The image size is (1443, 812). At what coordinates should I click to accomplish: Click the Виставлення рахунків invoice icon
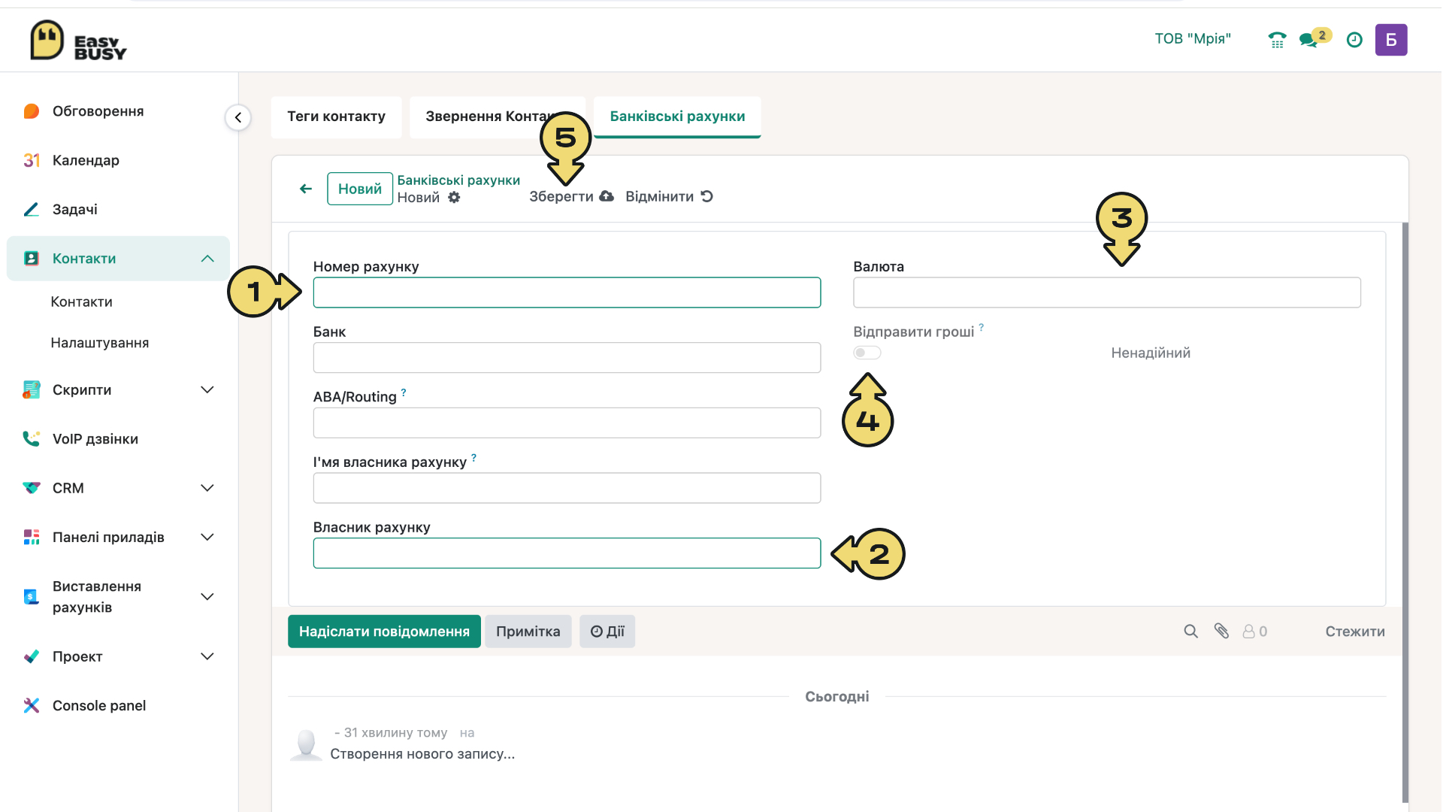(x=32, y=597)
